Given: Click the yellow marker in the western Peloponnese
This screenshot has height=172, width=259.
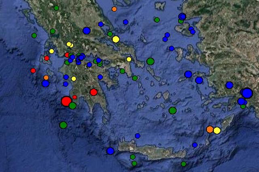Looking at the screenshot, I should 74,79.
